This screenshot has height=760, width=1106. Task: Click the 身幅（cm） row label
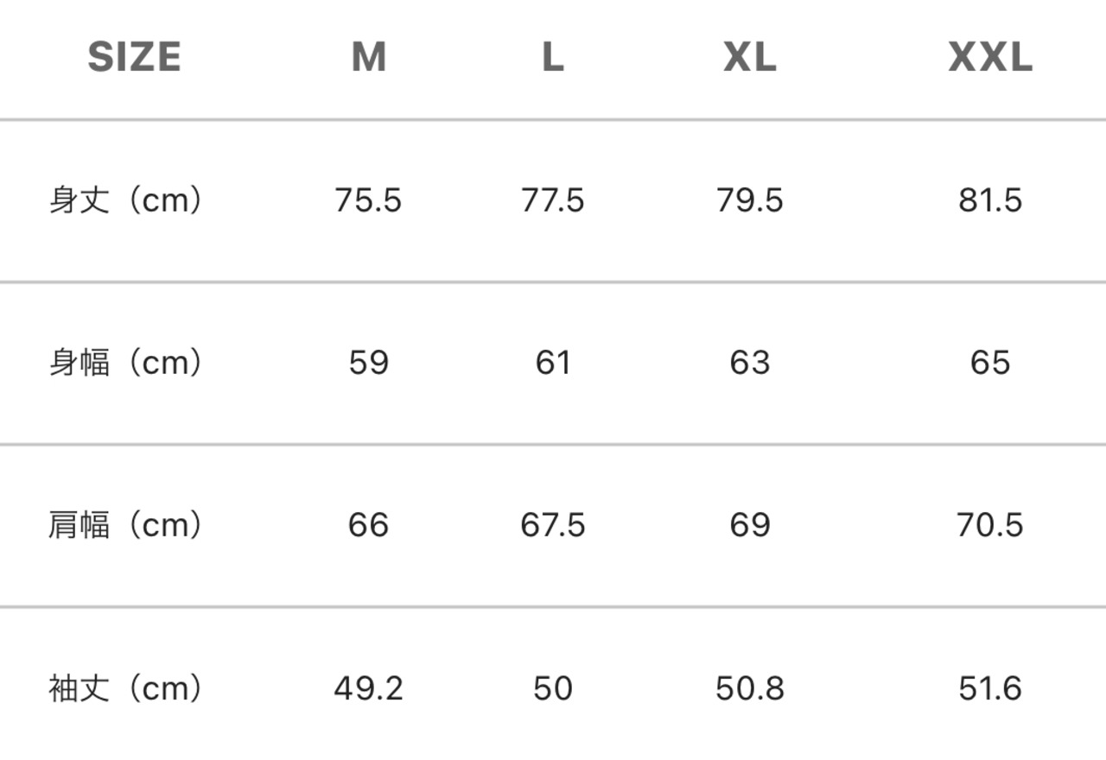pos(127,363)
